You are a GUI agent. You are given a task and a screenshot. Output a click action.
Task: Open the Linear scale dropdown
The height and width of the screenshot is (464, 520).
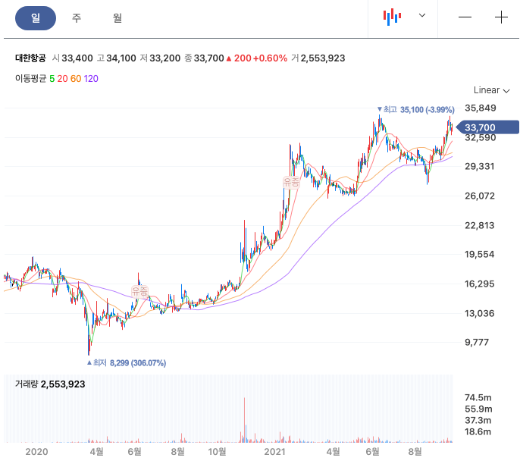point(491,90)
